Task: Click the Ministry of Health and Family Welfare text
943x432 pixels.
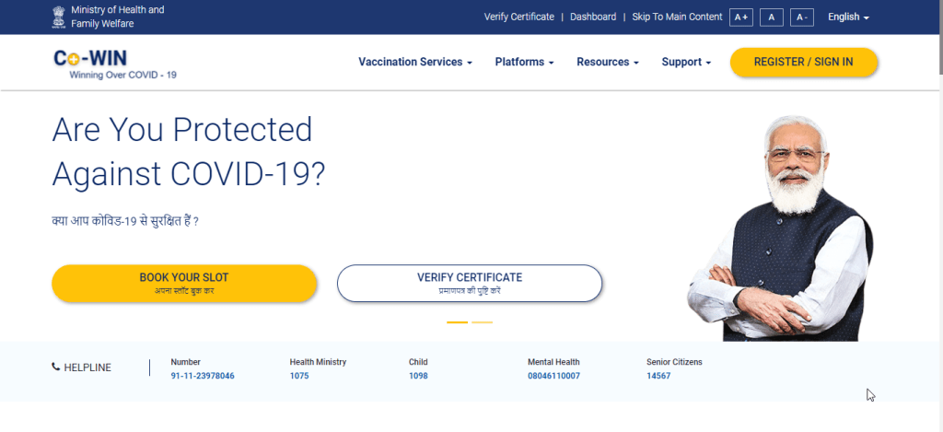Action: coord(117,17)
